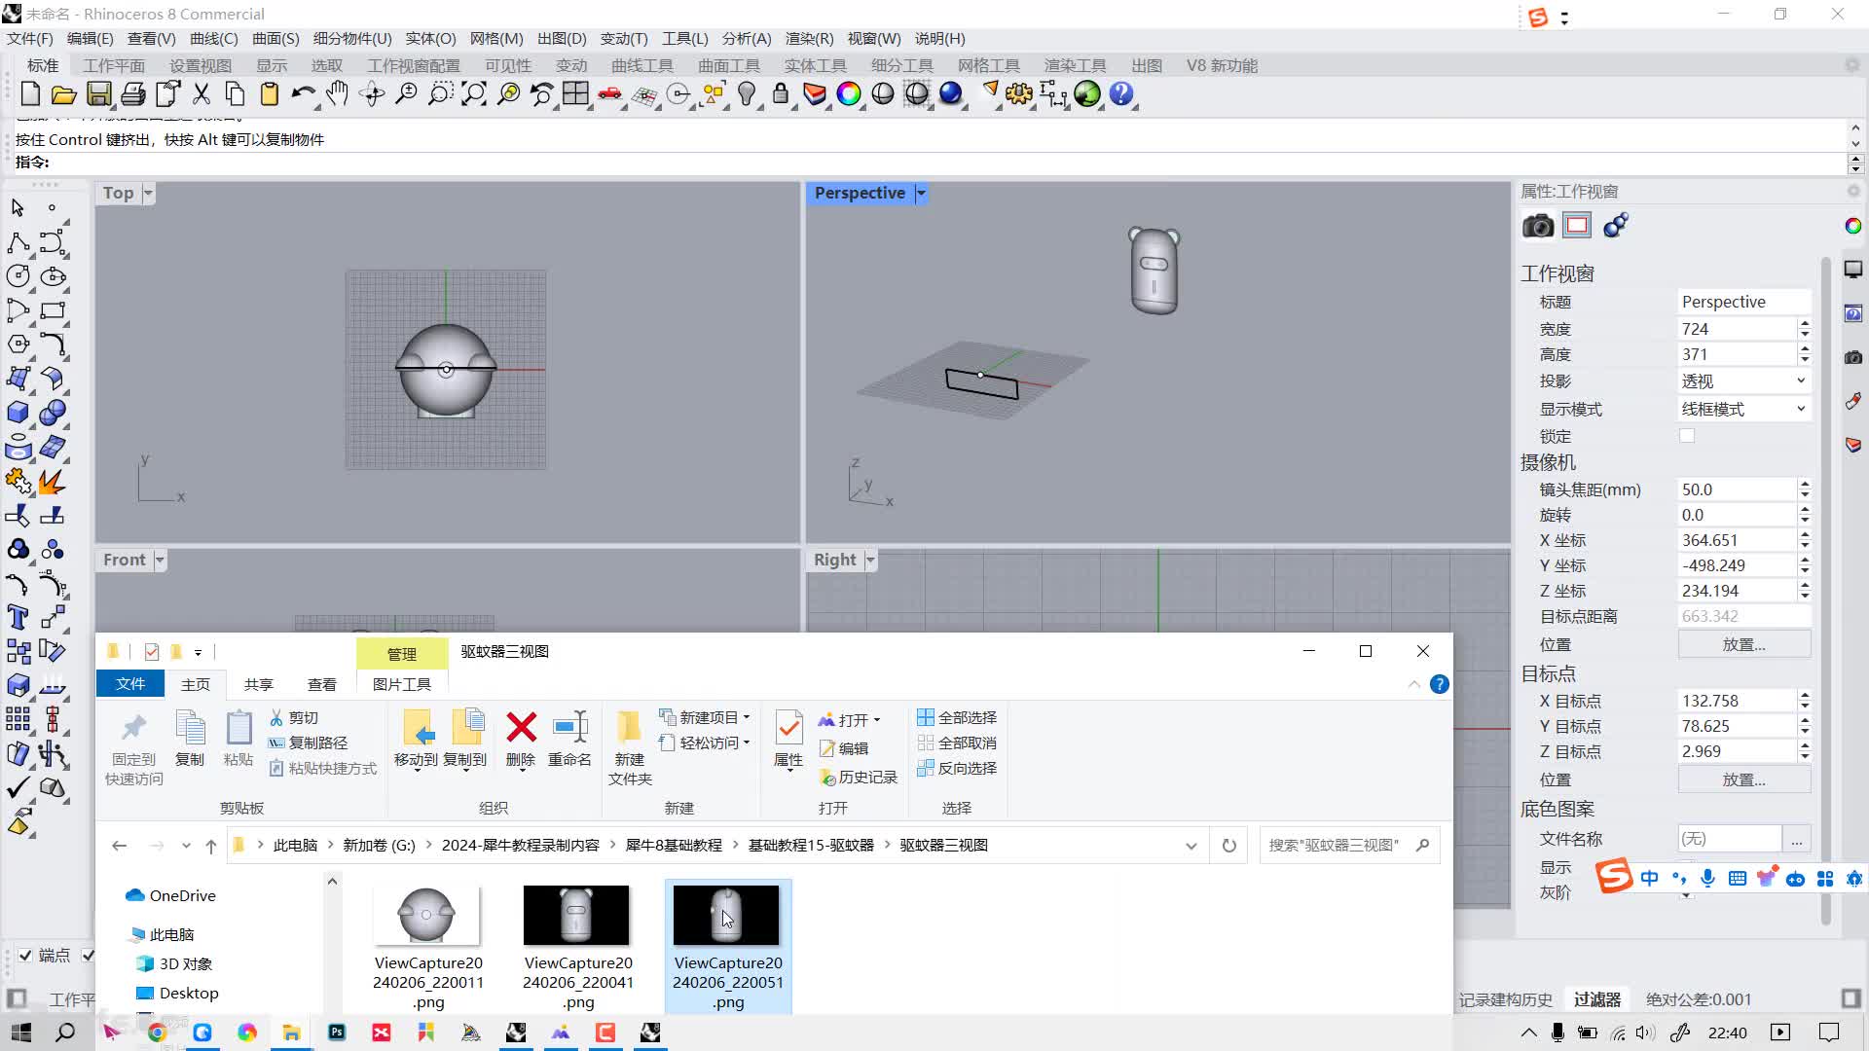Screen dimensions: 1869x1051
Task: Switch to the 曲面工具 toolbar tab
Action: coord(728,65)
